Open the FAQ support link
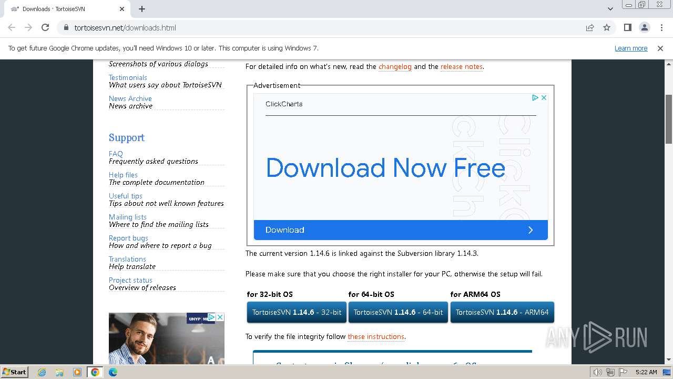 point(116,154)
